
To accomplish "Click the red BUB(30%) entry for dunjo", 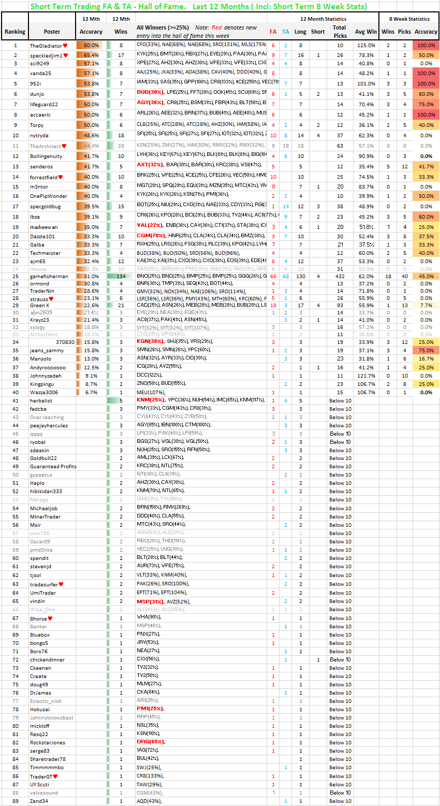I will click(x=150, y=92).
